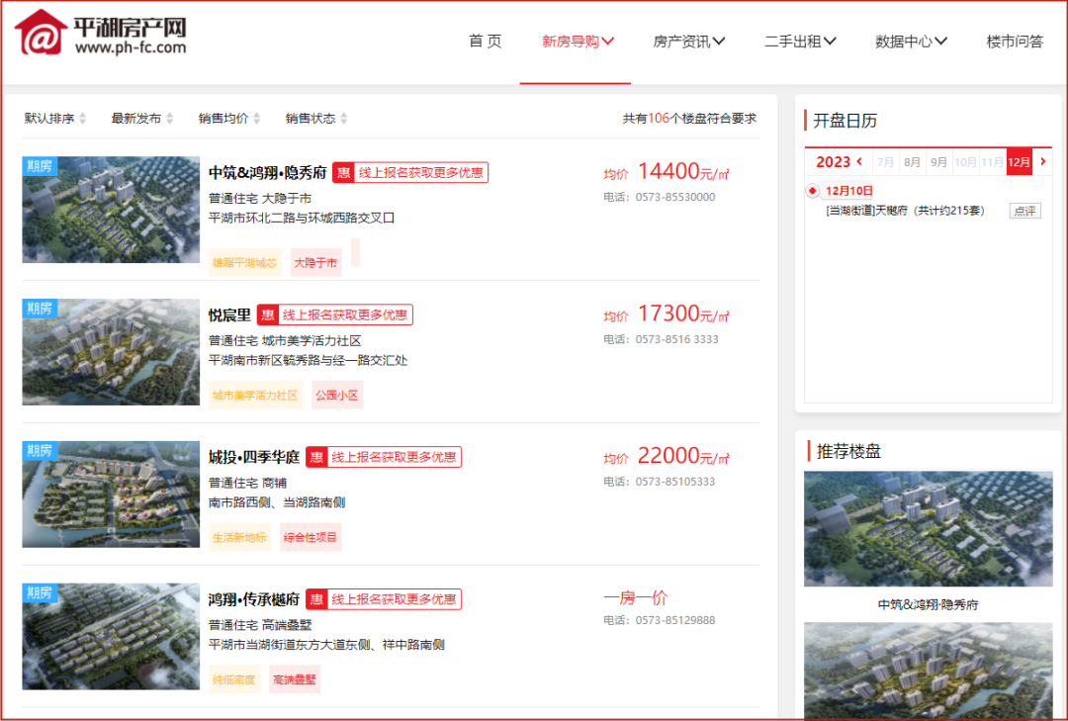Open recommended thumbnail above 中筑&鸿翔•隐秀府 caption
The width and height of the screenshot is (1068, 721).
tap(928, 529)
